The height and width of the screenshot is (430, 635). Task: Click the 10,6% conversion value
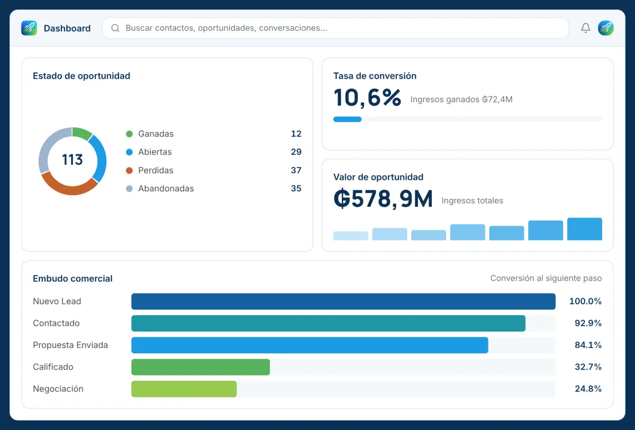367,98
